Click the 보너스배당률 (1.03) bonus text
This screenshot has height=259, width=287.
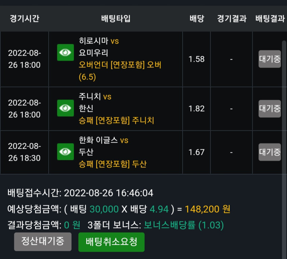tap(184, 225)
